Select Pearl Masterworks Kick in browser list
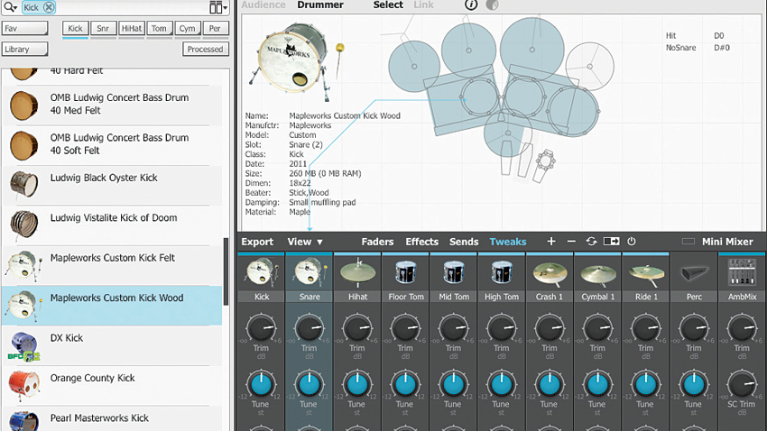Screen dimensions: 767x431 point(99,418)
